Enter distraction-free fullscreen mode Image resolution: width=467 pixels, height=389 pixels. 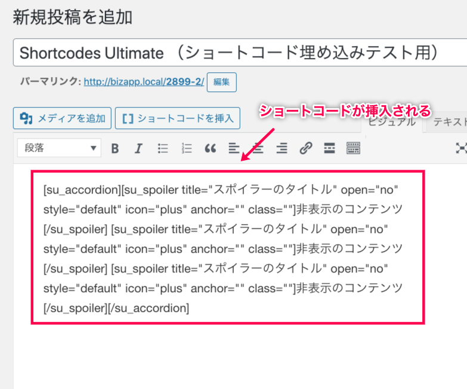point(461,148)
